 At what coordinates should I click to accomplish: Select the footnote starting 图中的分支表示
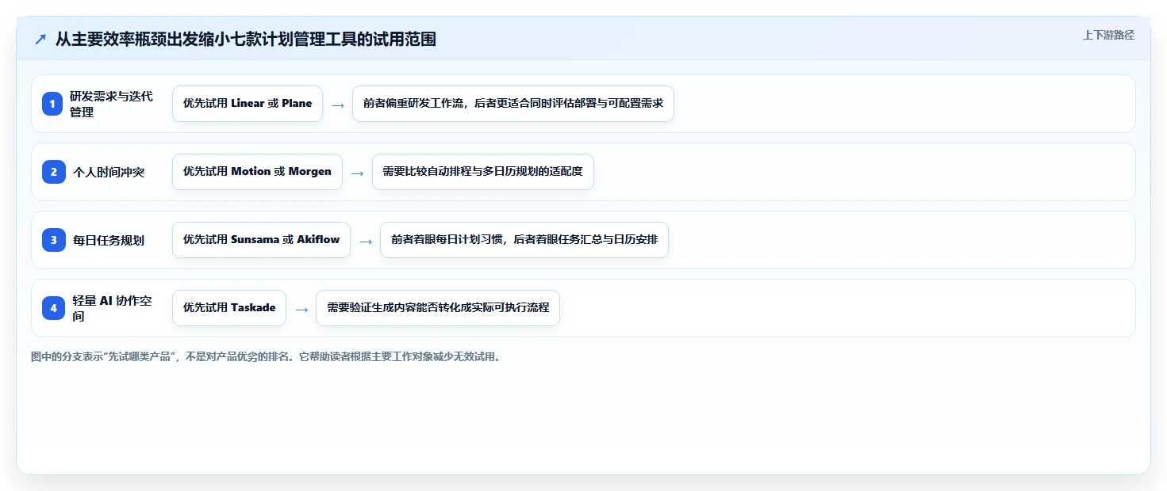(266, 356)
